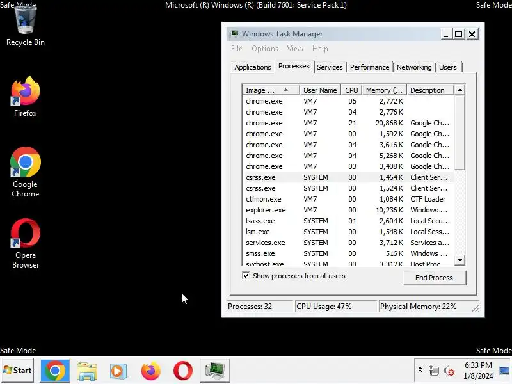The width and height of the screenshot is (512, 384).
Task: Click the Processes: 32 status entry
Action: click(260, 307)
